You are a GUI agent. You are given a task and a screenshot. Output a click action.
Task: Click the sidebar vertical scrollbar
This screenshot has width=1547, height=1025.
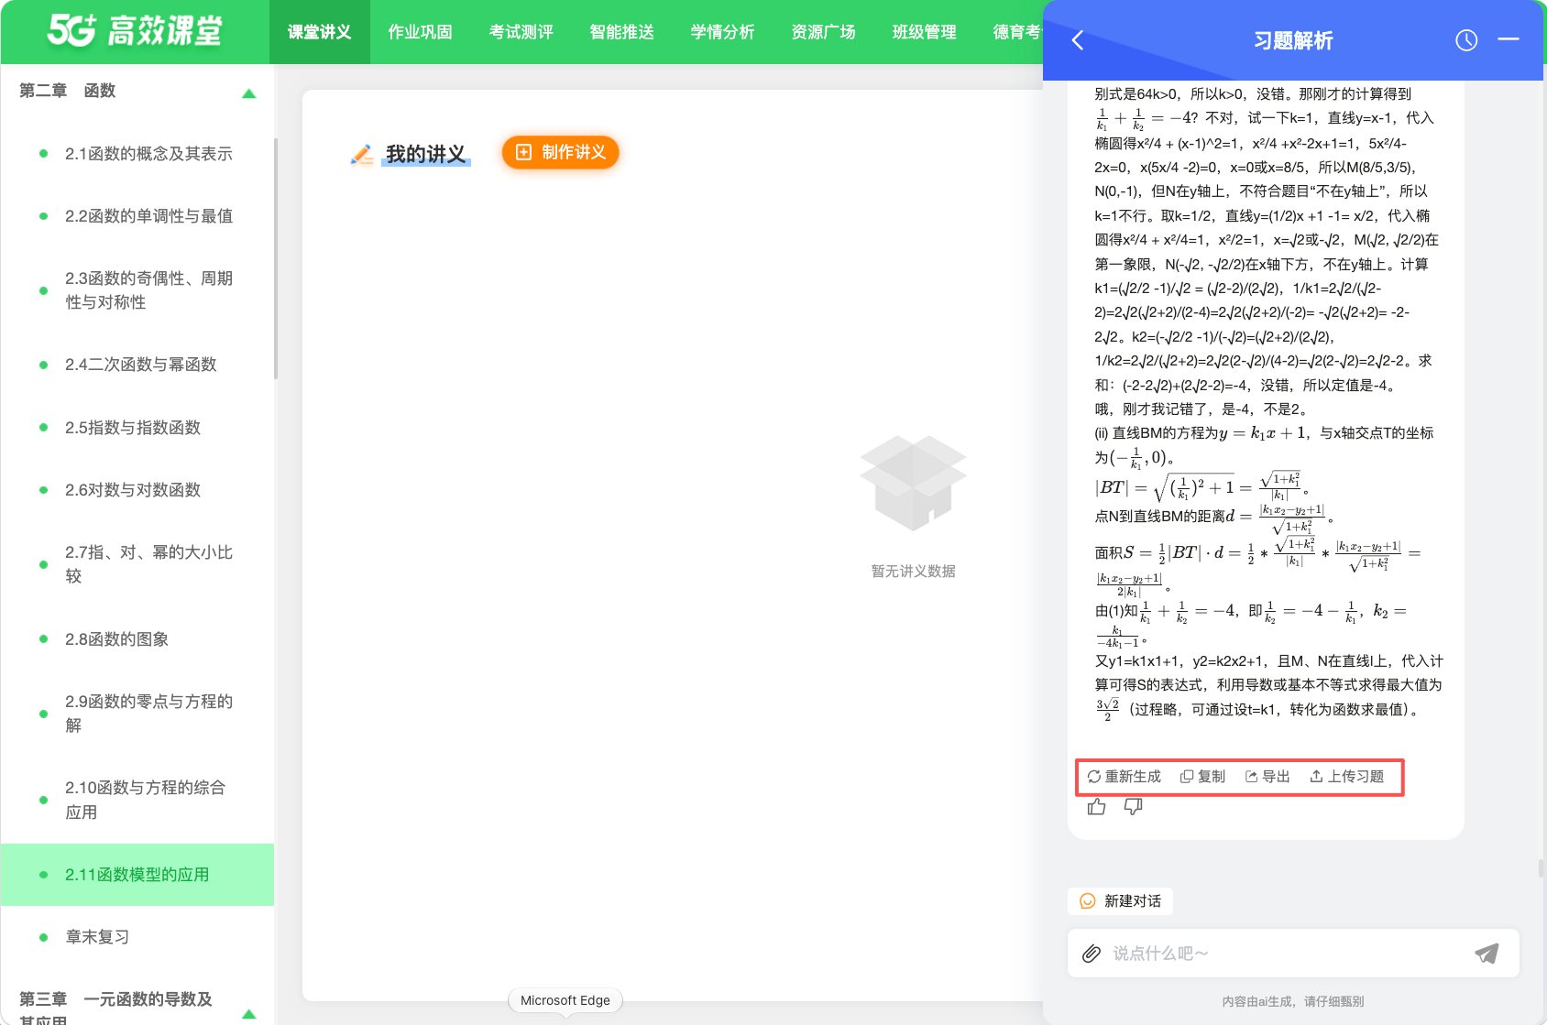(275, 259)
